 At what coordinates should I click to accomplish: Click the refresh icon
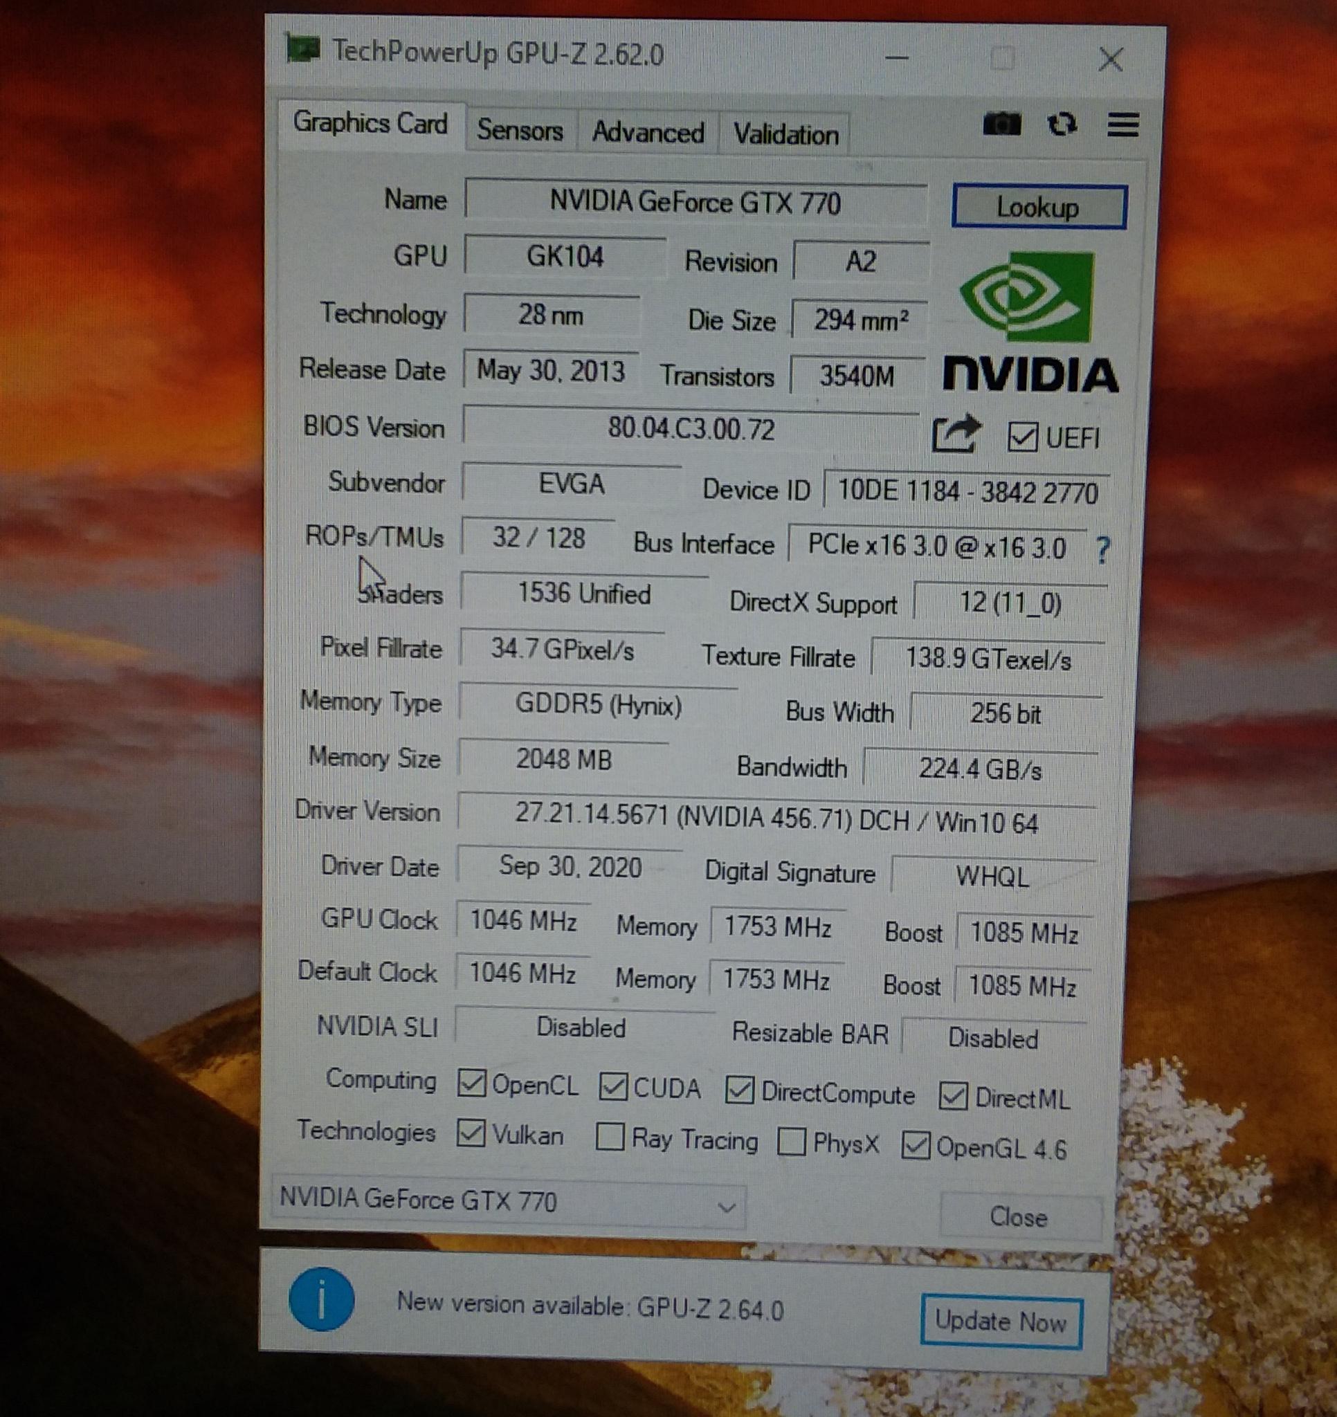tap(1062, 125)
